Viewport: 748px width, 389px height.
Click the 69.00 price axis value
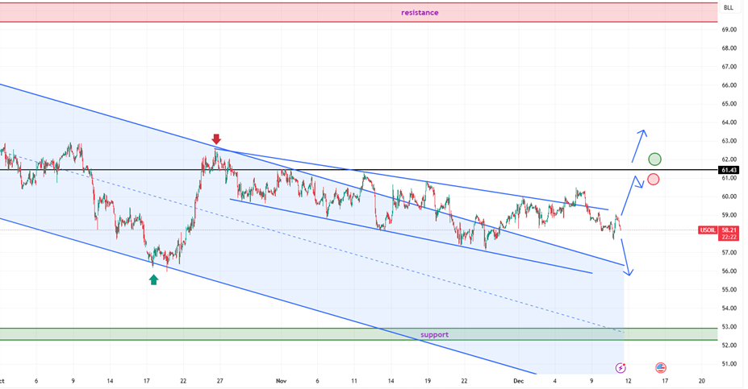click(729, 30)
